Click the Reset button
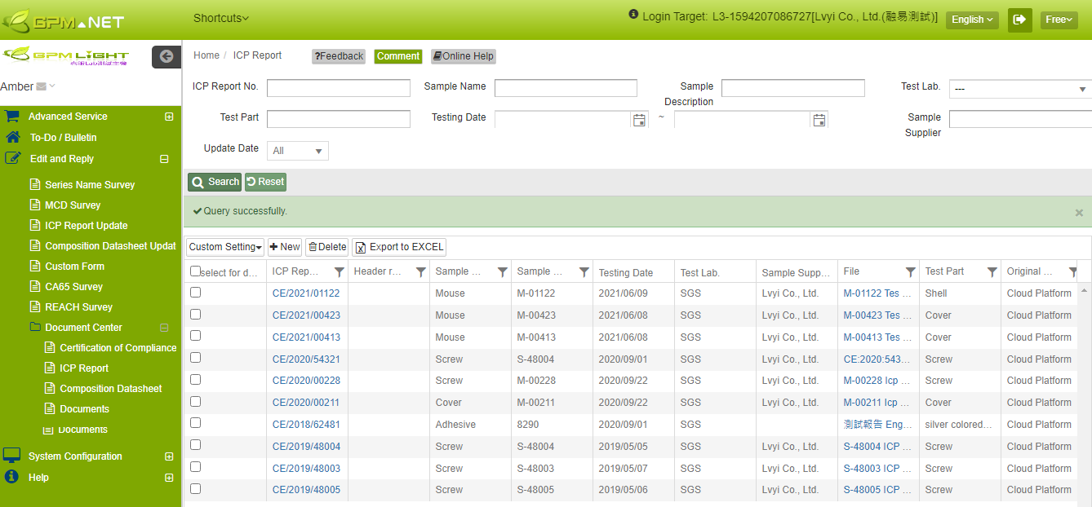 click(x=265, y=182)
